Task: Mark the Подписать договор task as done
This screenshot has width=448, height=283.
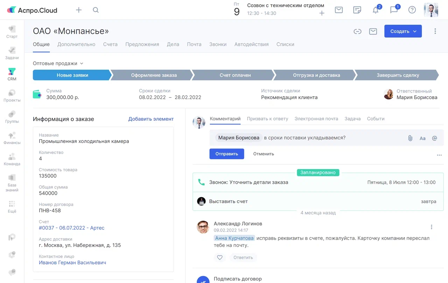Action: [x=203, y=280]
